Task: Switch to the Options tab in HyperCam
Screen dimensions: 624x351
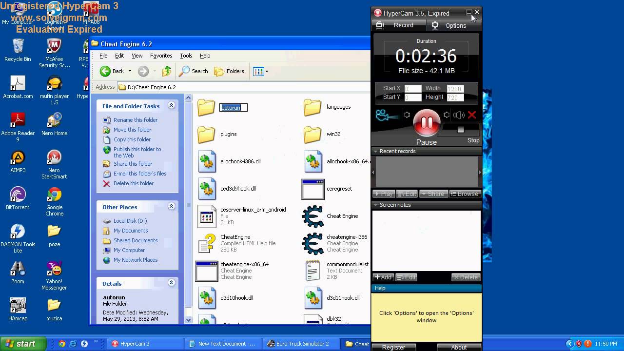Action: click(x=449, y=25)
